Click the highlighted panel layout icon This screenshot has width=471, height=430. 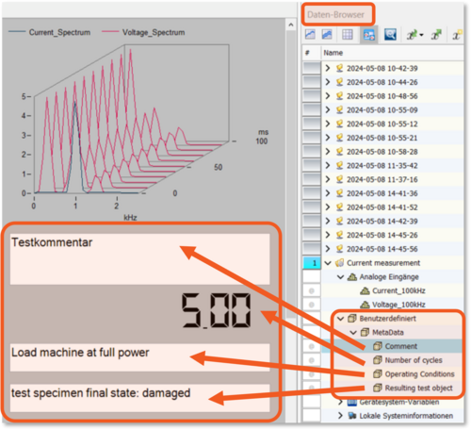coord(369,35)
